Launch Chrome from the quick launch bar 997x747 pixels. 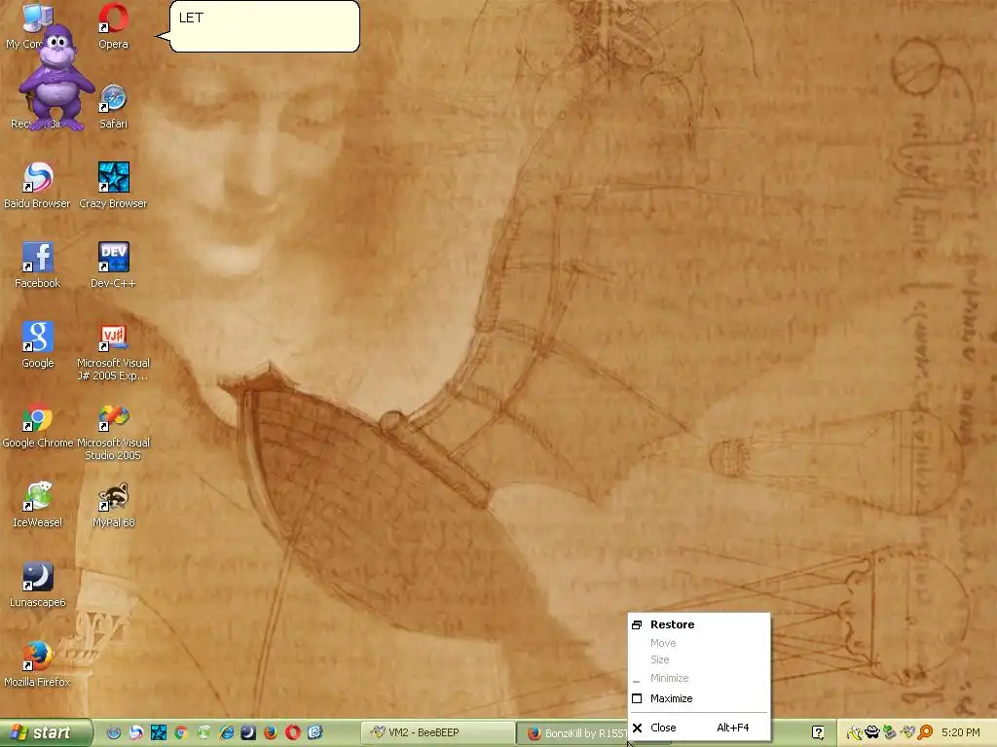(181, 732)
